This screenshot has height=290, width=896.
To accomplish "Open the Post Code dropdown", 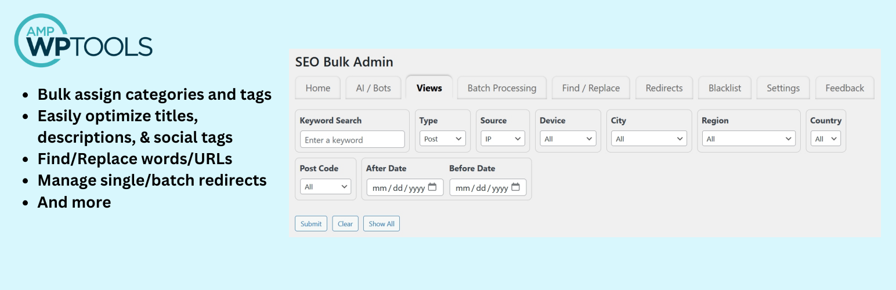I will click(x=325, y=187).
